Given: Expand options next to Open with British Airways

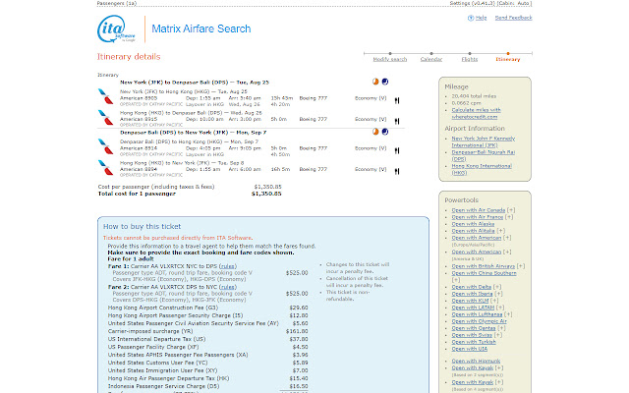Looking at the screenshot, I should 521,266.
